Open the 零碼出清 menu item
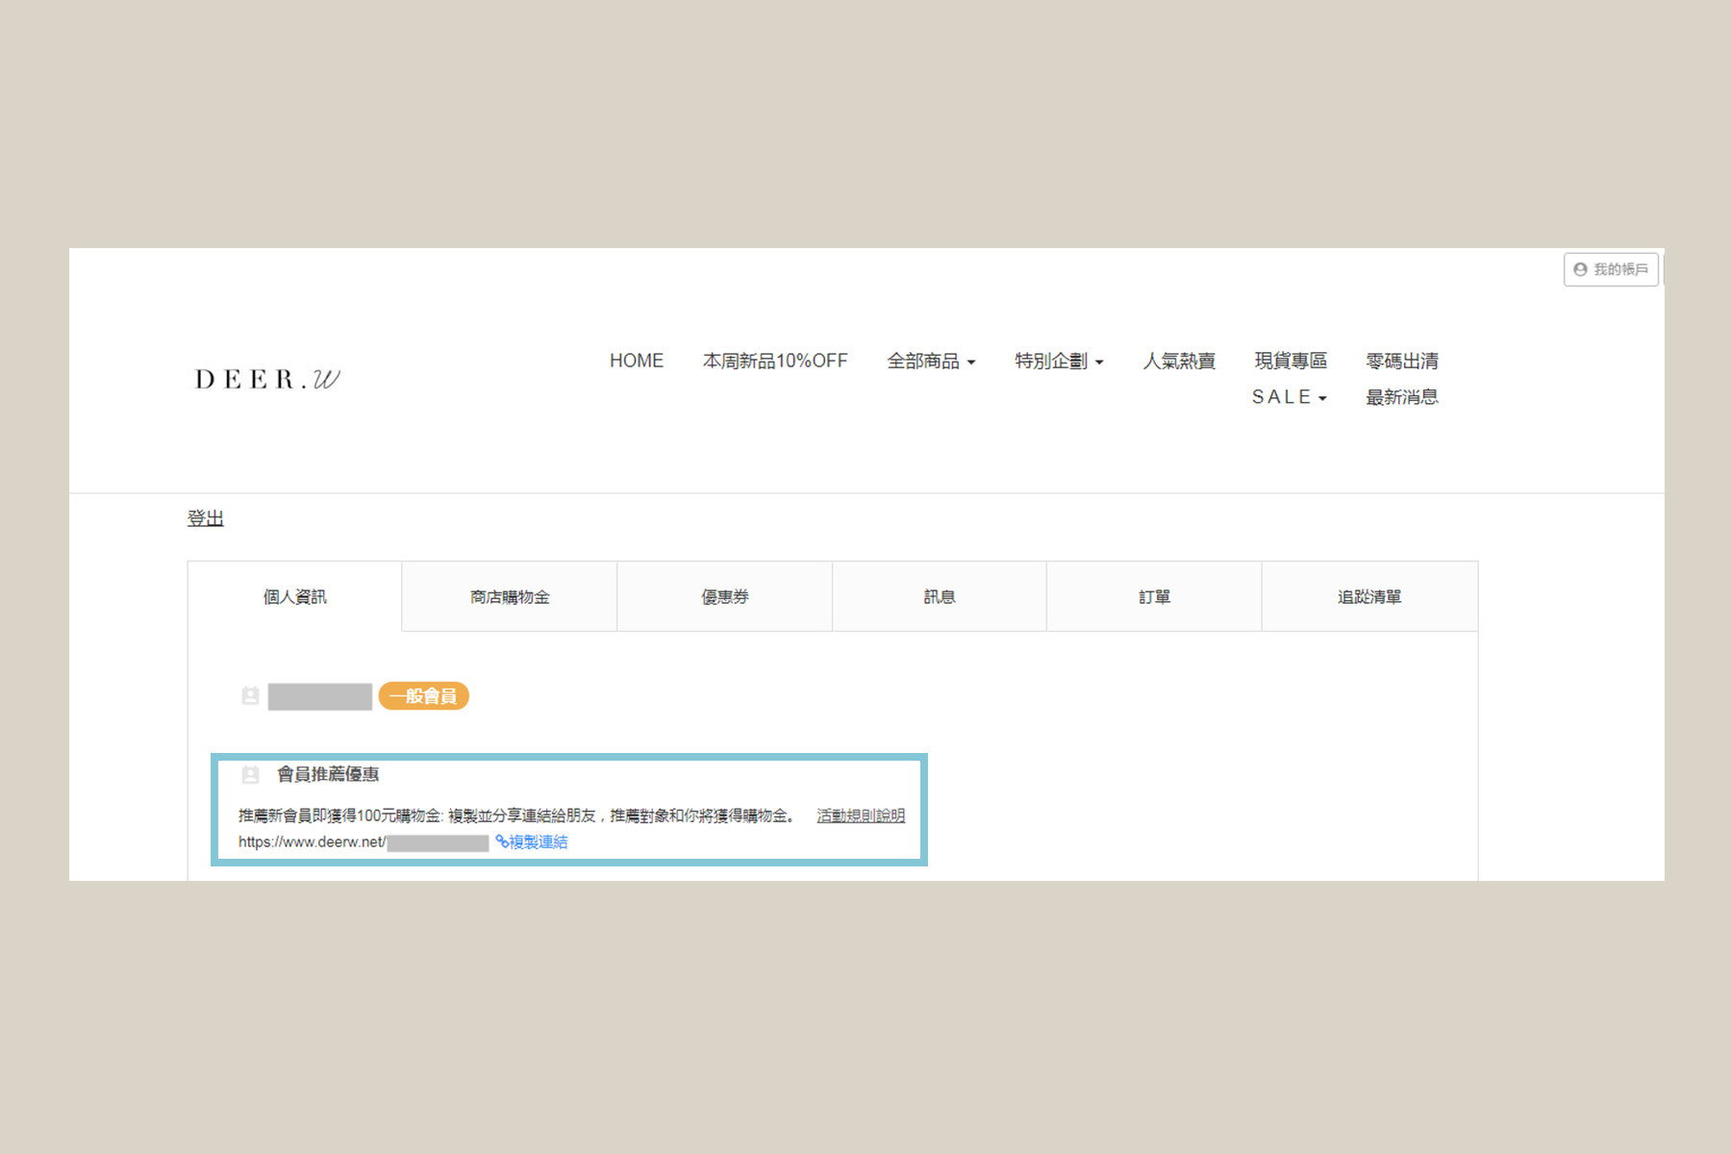Screen dimensions: 1731x1154 coord(1401,361)
